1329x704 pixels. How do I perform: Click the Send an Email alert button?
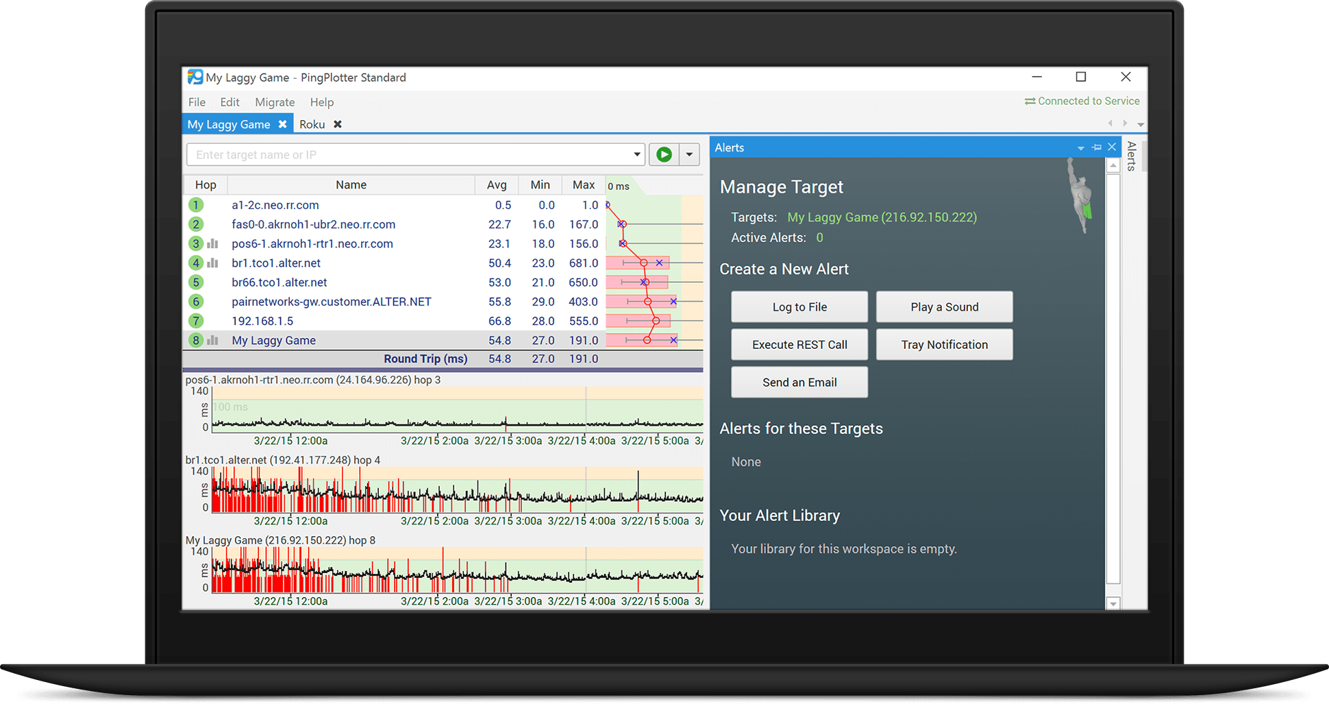click(x=799, y=382)
